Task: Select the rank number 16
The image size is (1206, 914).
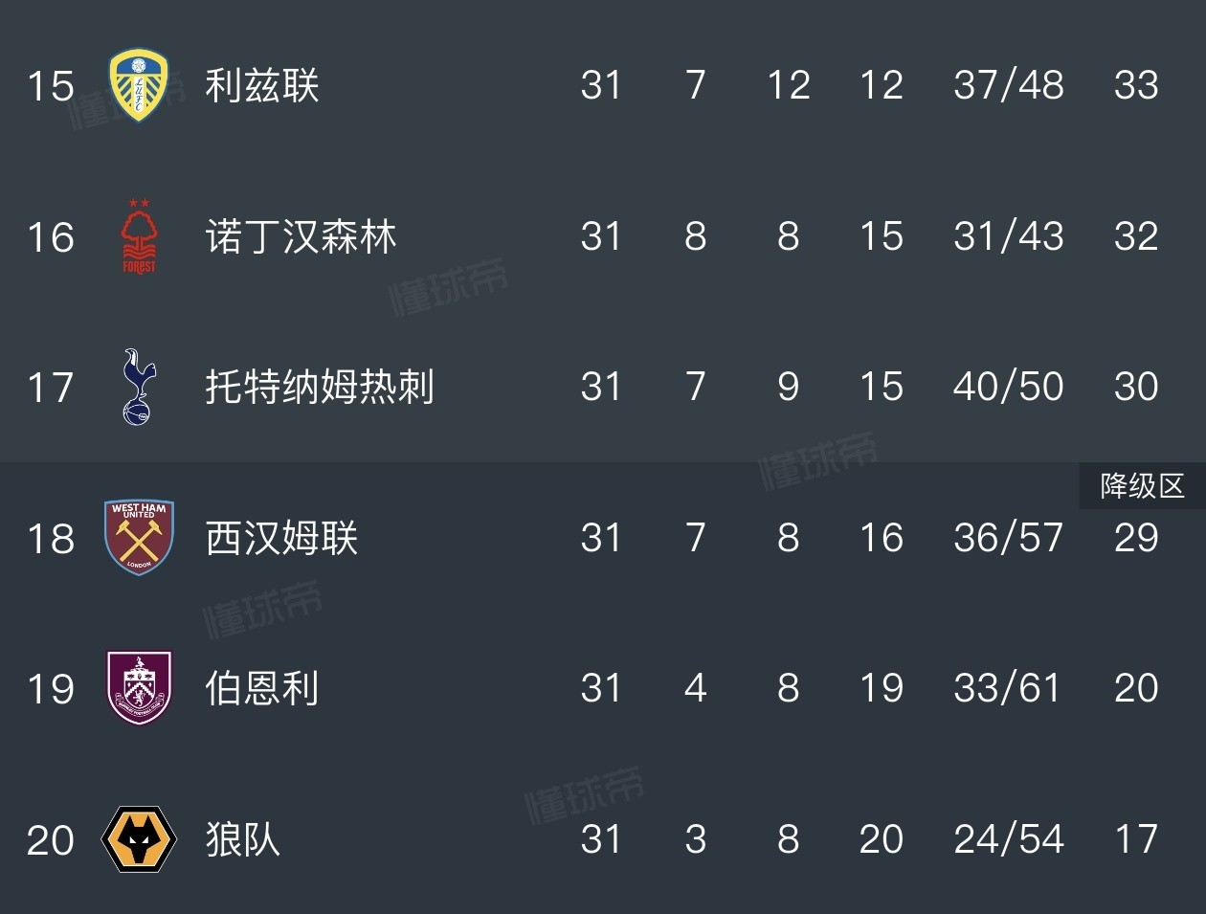Action: coord(51,237)
